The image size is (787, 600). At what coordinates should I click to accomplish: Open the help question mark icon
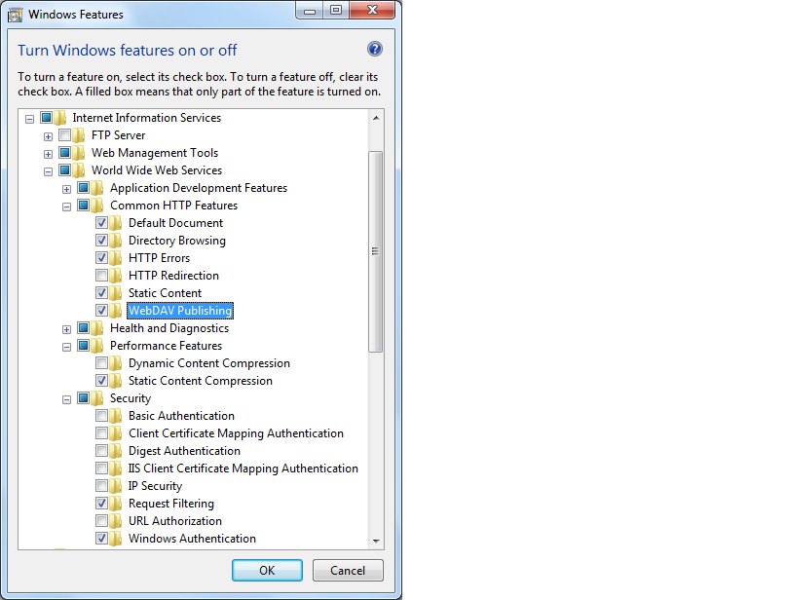(374, 49)
